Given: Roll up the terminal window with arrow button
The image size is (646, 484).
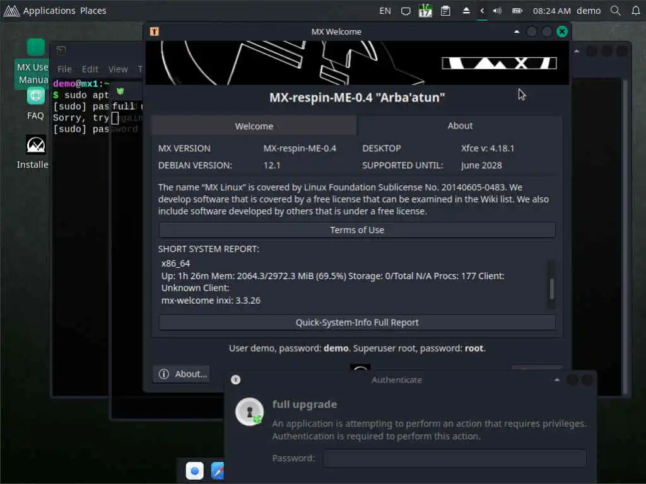Looking at the screenshot, I should [x=577, y=51].
